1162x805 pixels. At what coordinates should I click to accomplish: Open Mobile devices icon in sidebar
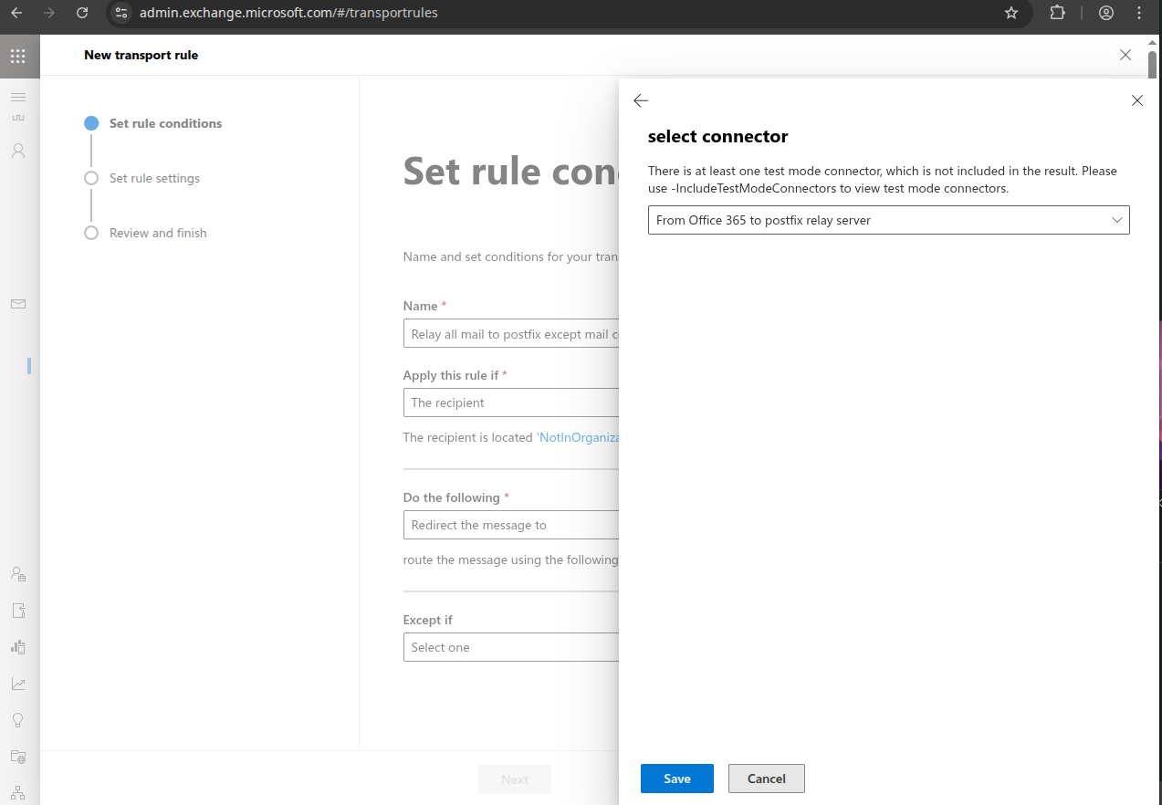click(x=18, y=647)
